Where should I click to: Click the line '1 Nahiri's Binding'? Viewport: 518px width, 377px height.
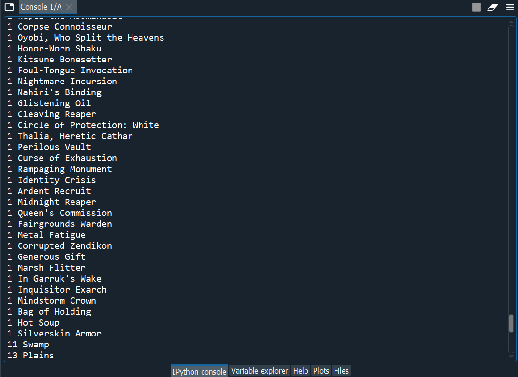[x=54, y=92]
